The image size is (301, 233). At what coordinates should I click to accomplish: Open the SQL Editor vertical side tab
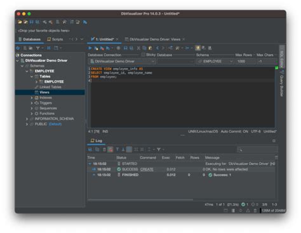coord(282,57)
